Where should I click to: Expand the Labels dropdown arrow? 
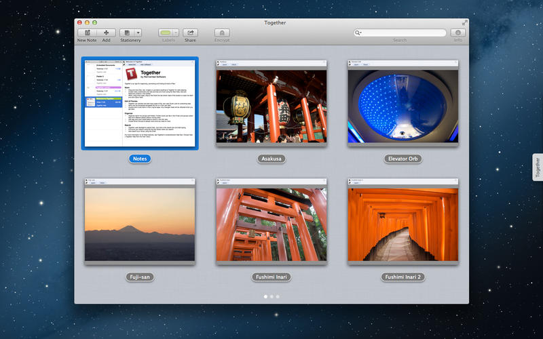coord(176,33)
